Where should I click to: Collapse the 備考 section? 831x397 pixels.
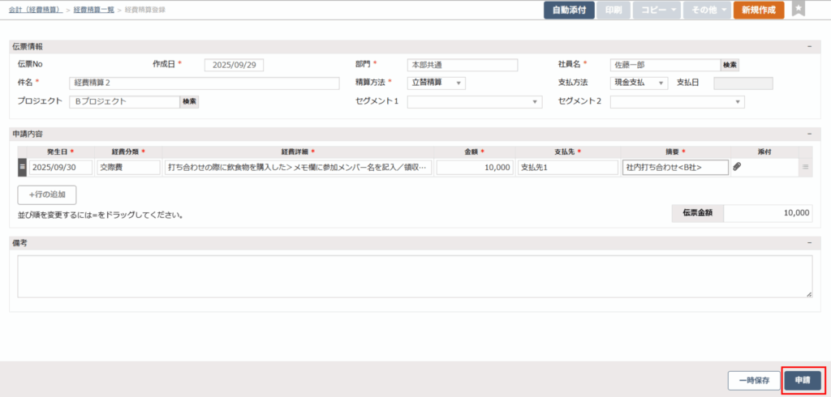point(809,242)
